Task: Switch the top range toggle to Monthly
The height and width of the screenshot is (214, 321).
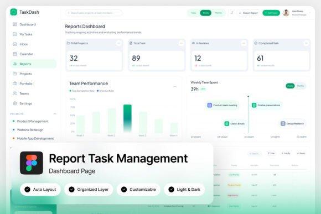Action: pyautogui.click(x=219, y=13)
